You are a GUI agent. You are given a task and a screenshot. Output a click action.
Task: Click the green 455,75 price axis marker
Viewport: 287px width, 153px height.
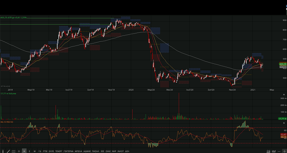(283, 64)
